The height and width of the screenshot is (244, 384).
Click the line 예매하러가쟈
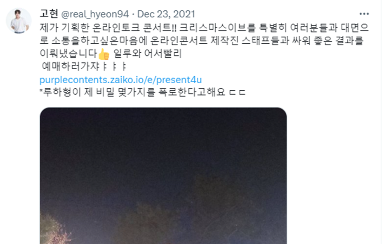coord(84,67)
